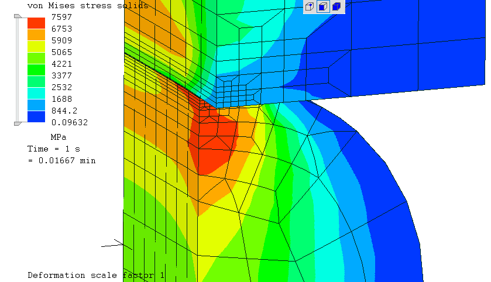Grab the bottom handle of legend range bar
The height and width of the screenshot is (282, 491).
click(18, 124)
